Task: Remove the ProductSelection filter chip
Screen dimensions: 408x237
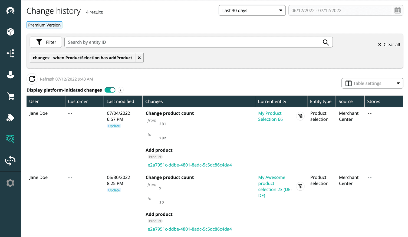Action: 139,58
